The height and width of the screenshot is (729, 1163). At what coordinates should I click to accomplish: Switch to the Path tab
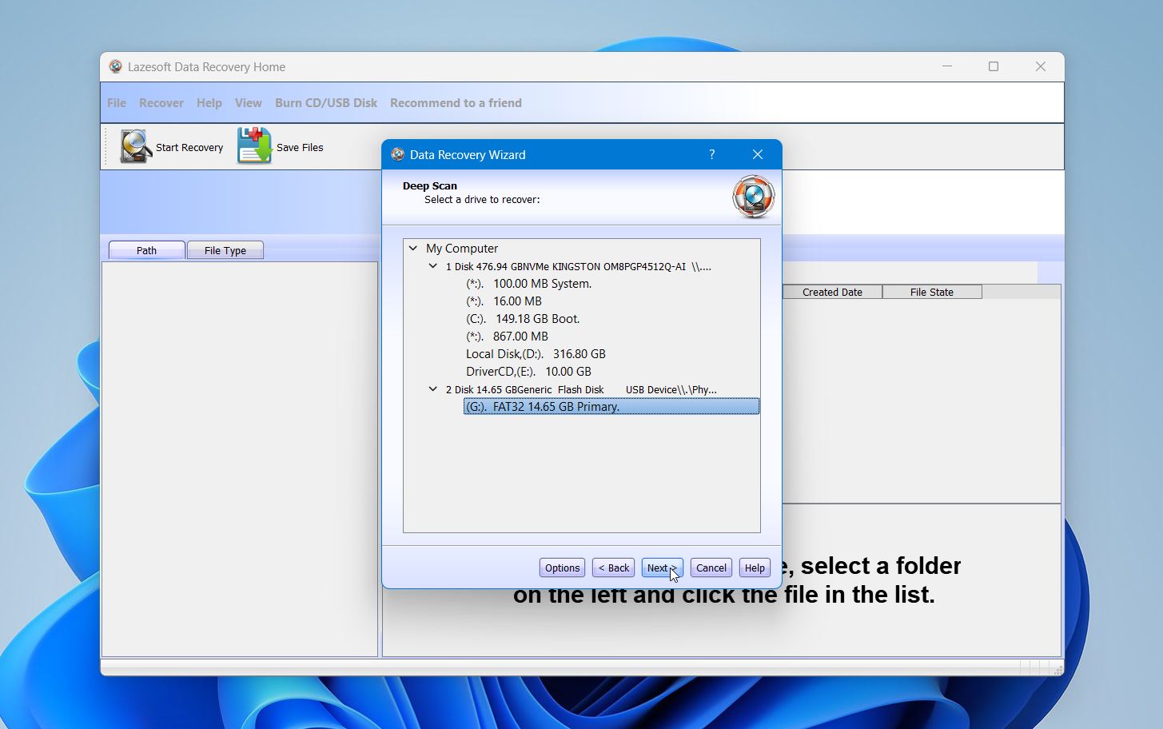pos(146,249)
